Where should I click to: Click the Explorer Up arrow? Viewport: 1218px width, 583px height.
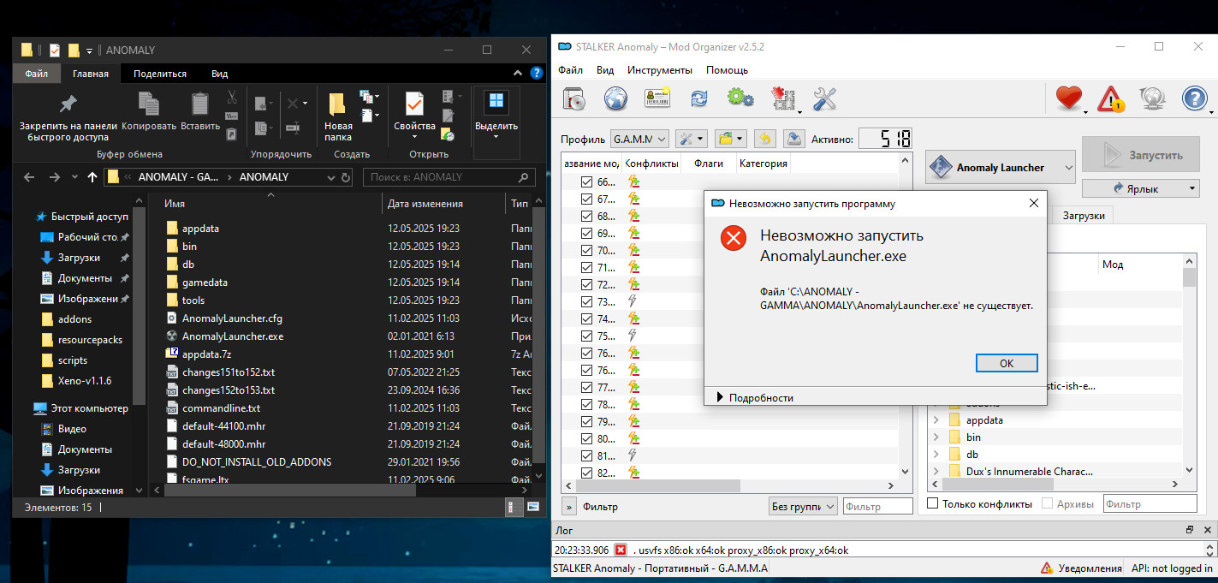click(x=92, y=177)
